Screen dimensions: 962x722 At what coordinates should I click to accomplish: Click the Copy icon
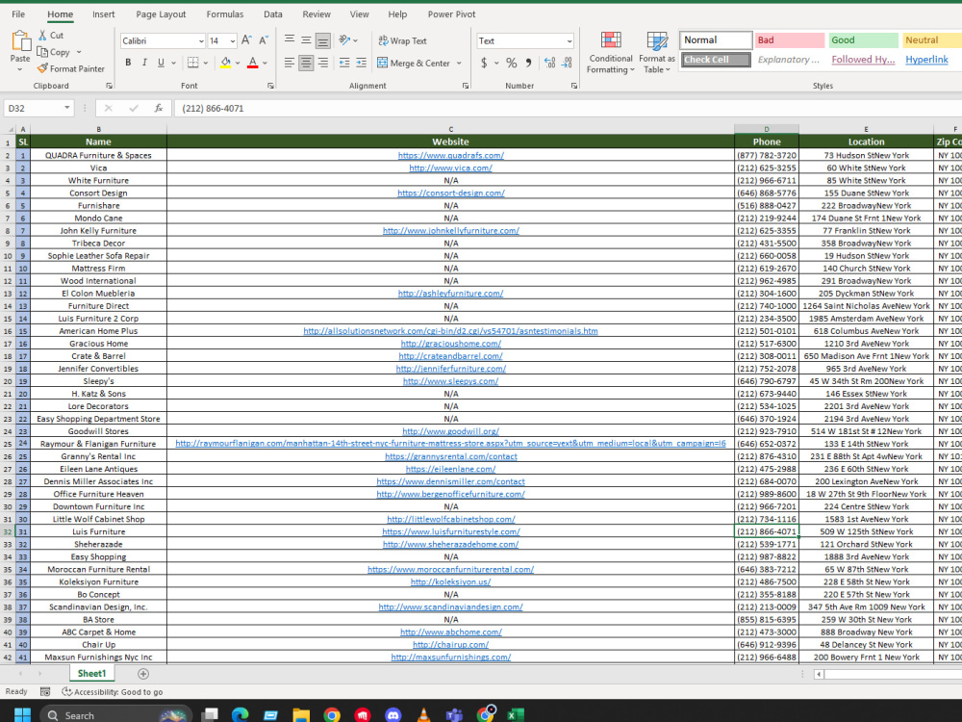42,52
